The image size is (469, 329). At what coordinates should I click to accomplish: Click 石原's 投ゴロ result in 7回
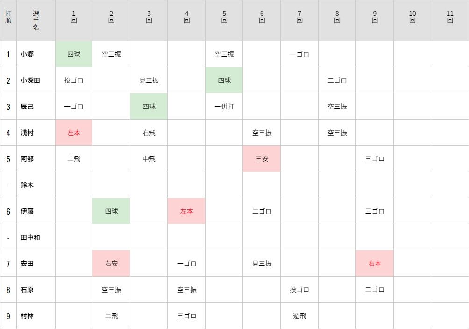coord(299,290)
